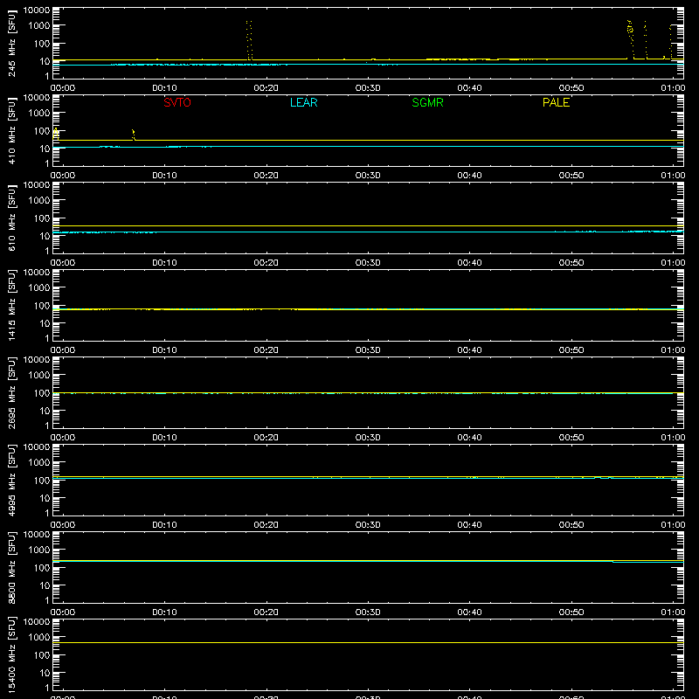The height and width of the screenshot is (699, 699).
Task: Select the 1415 MHz [SFU] axis title
Action: pyautogui.click(x=11, y=305)
